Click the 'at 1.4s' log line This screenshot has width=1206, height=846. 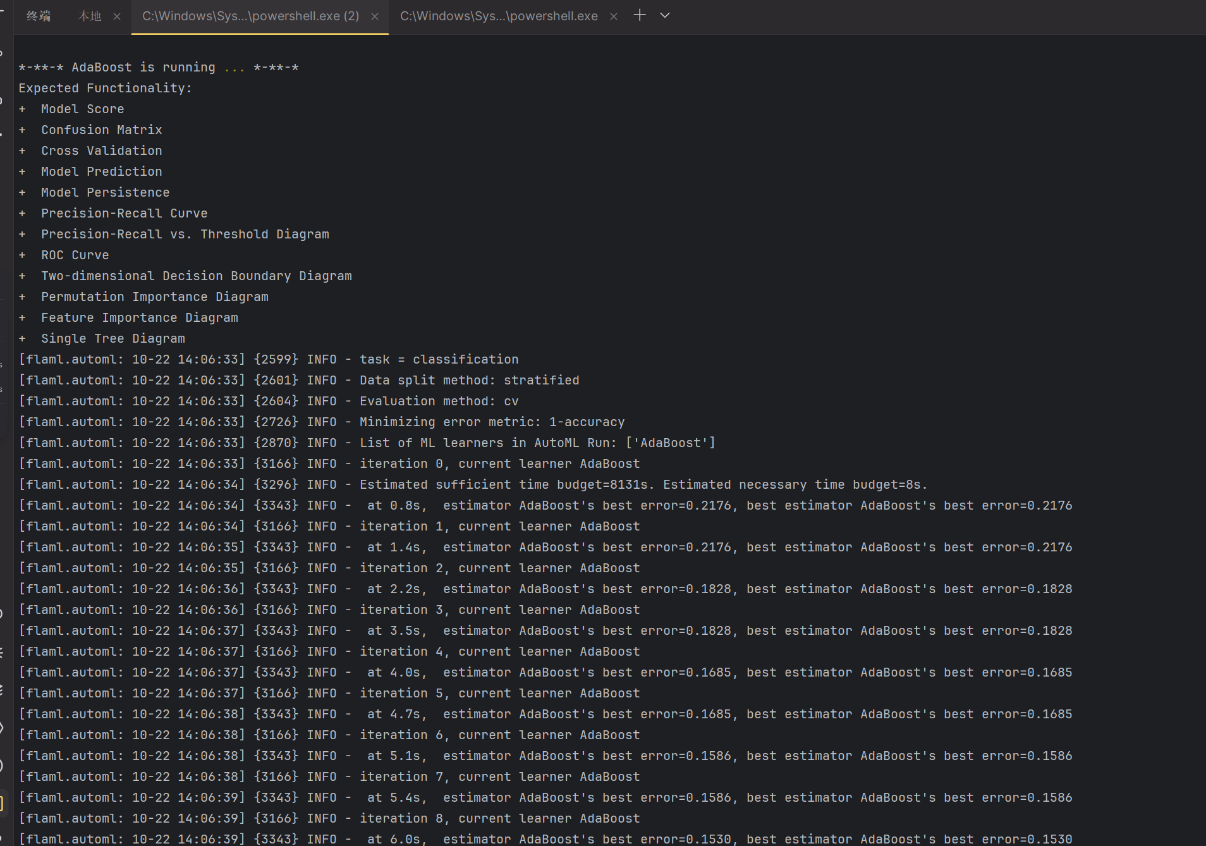tap(545, 547)
